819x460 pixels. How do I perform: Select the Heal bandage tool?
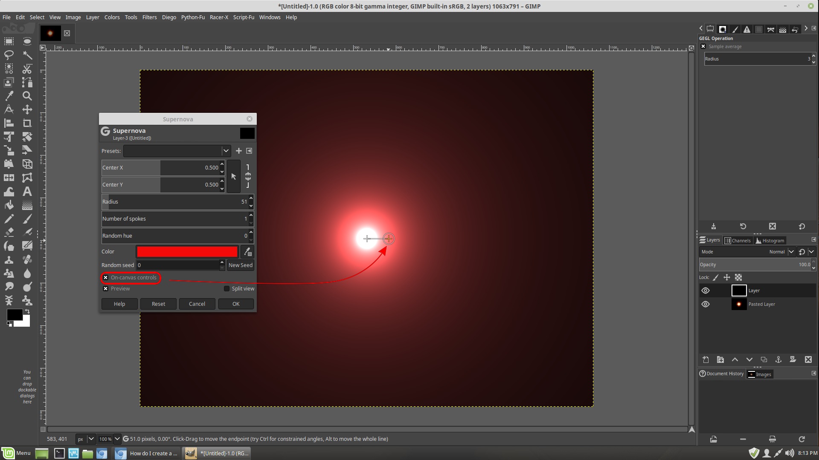[x=27, y=260]
